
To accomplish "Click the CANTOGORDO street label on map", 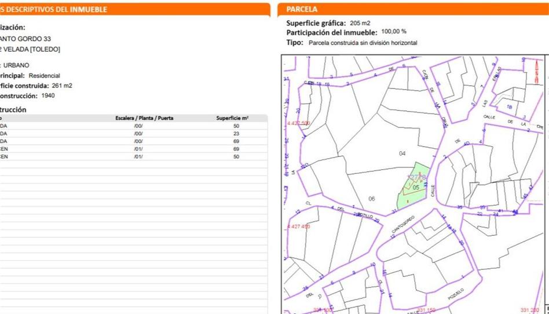I will point(404,223).
